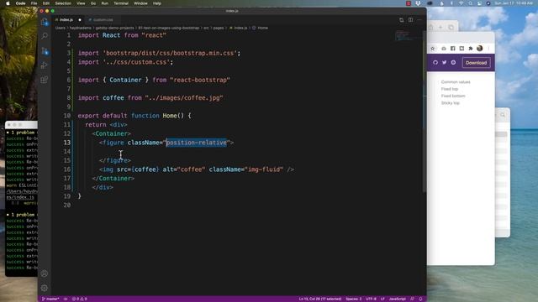Switch to the custom.css editor tab
This screenshot has height=302, width=538.
pyautogui.click(x=103, y=20)
